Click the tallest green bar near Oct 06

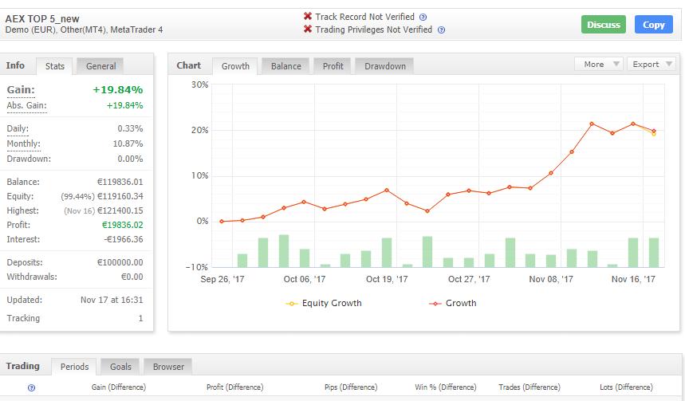[x=283, y=250]
